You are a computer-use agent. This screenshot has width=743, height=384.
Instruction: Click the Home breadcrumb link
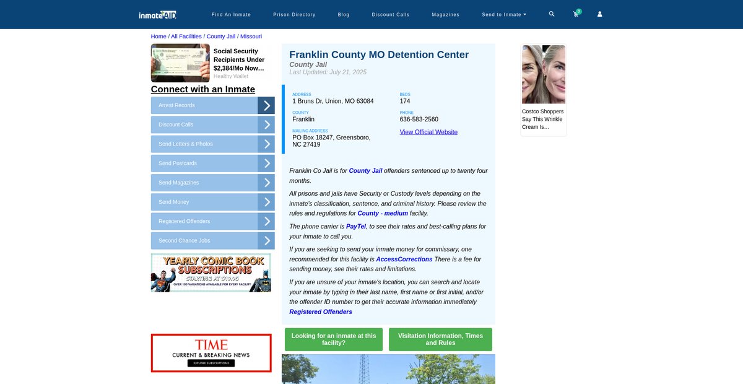[x=159, y=37]
